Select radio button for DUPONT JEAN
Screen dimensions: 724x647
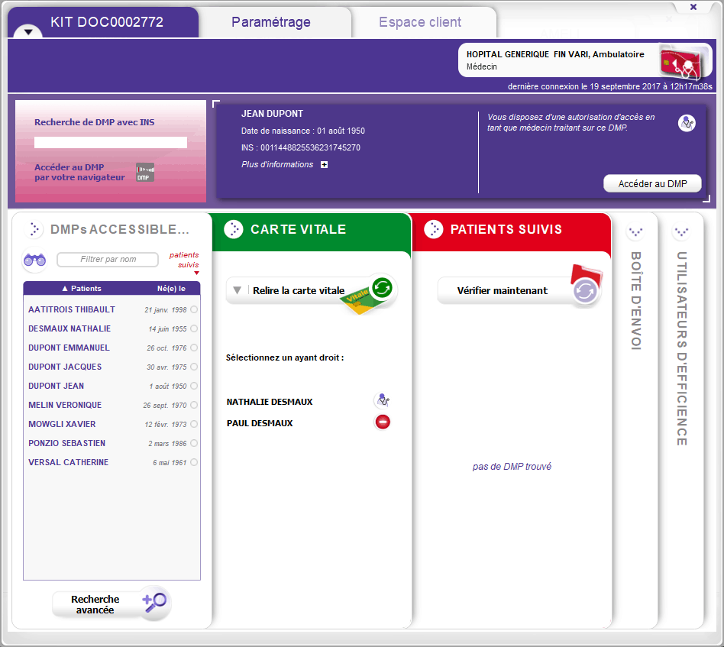tap(194, 386)
